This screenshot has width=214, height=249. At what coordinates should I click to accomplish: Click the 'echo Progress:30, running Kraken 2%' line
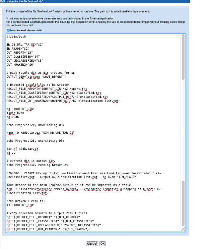[x=37, y=165]
